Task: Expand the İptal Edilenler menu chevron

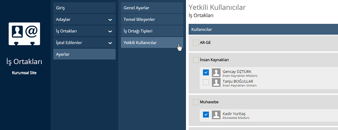Action: [110, 43]
